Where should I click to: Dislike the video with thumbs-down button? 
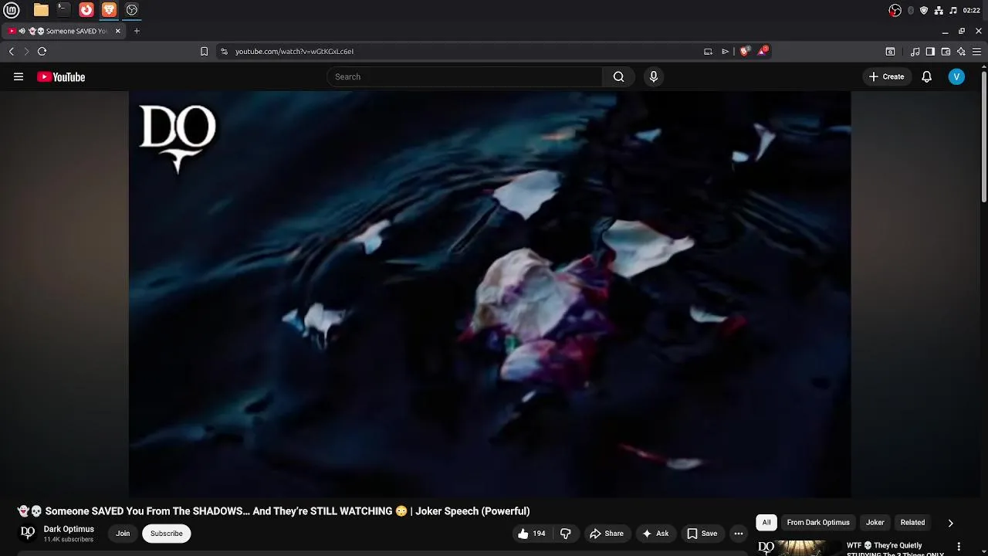566,534
